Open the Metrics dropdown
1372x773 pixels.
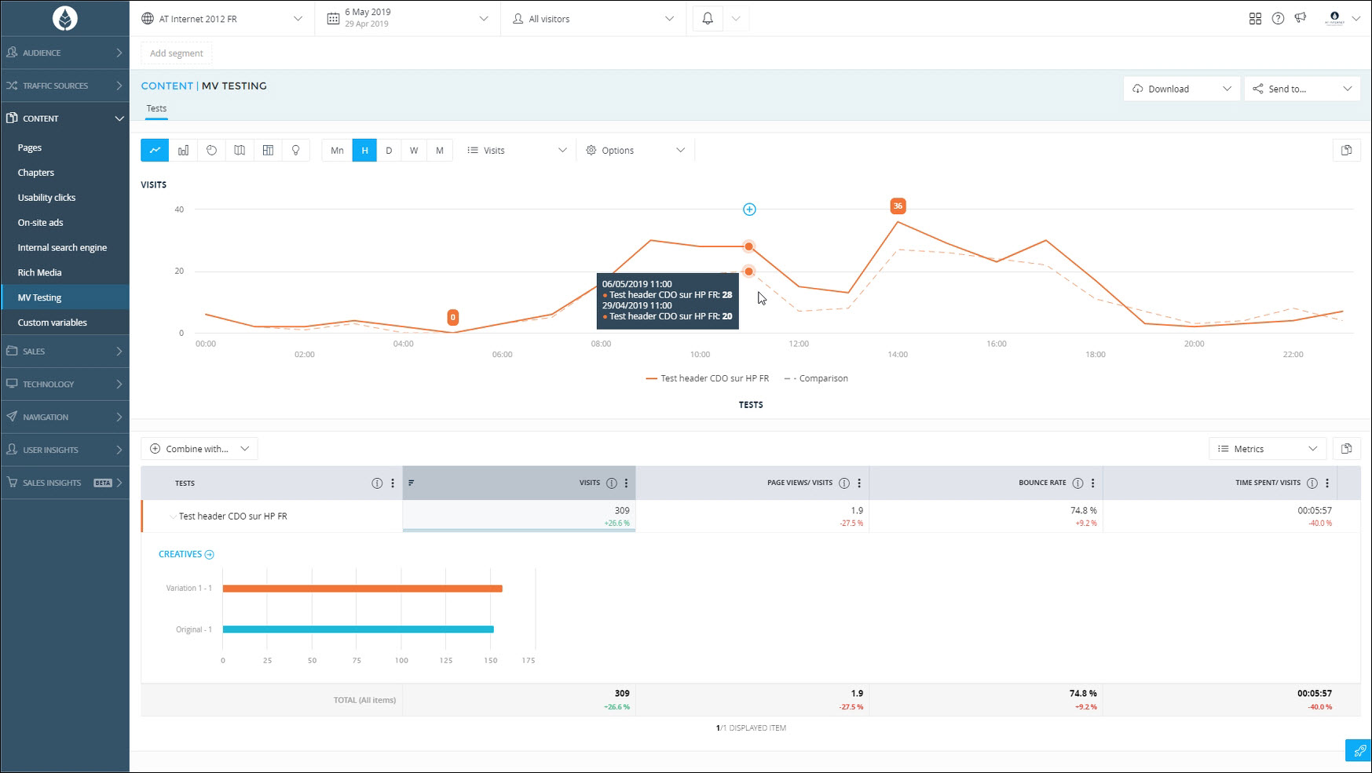1268,448
